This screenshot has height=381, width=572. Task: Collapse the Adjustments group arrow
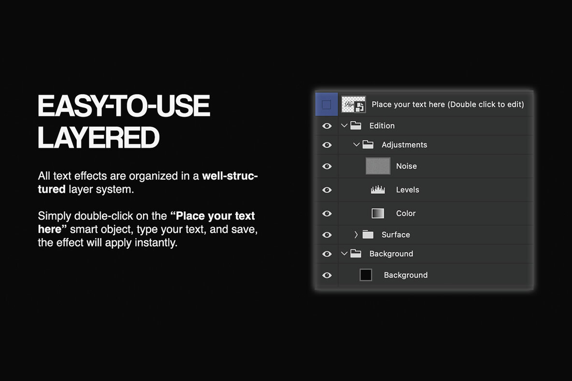pyautogui.click(x=357, y=144)
